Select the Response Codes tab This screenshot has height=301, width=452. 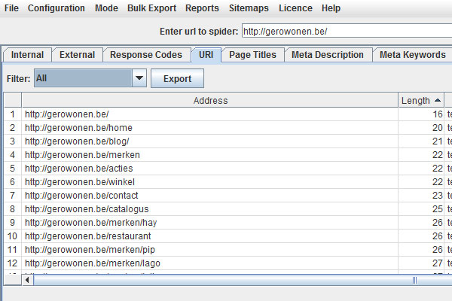point(145,55)
